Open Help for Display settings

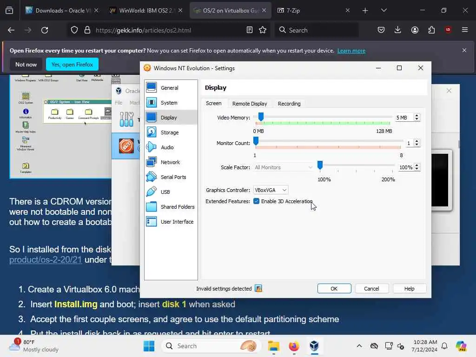point(409,288)
